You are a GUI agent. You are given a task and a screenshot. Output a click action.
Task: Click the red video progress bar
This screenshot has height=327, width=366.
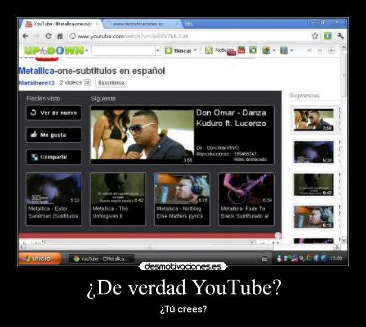147,236
